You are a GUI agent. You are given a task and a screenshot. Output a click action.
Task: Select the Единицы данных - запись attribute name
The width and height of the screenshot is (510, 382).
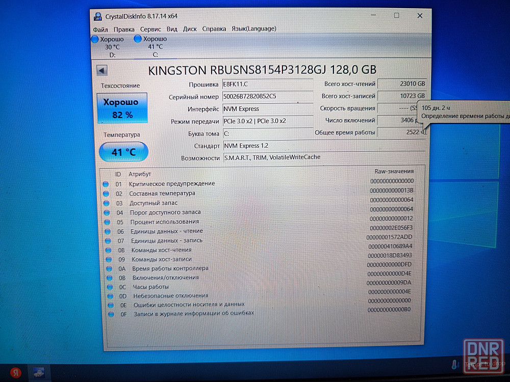pos(167,240)
